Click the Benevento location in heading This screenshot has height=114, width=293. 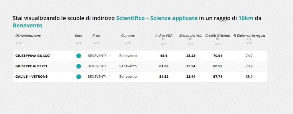point(28,26)
